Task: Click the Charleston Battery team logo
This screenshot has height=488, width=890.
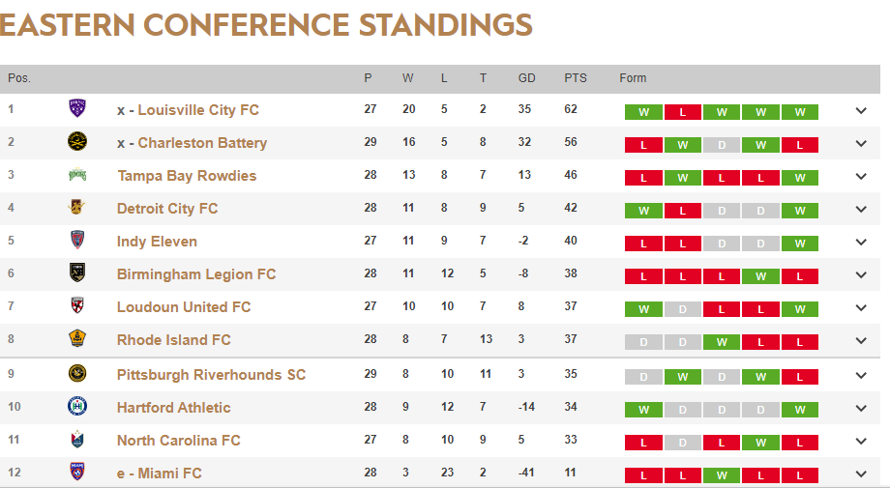Action: tap(77, 142)
